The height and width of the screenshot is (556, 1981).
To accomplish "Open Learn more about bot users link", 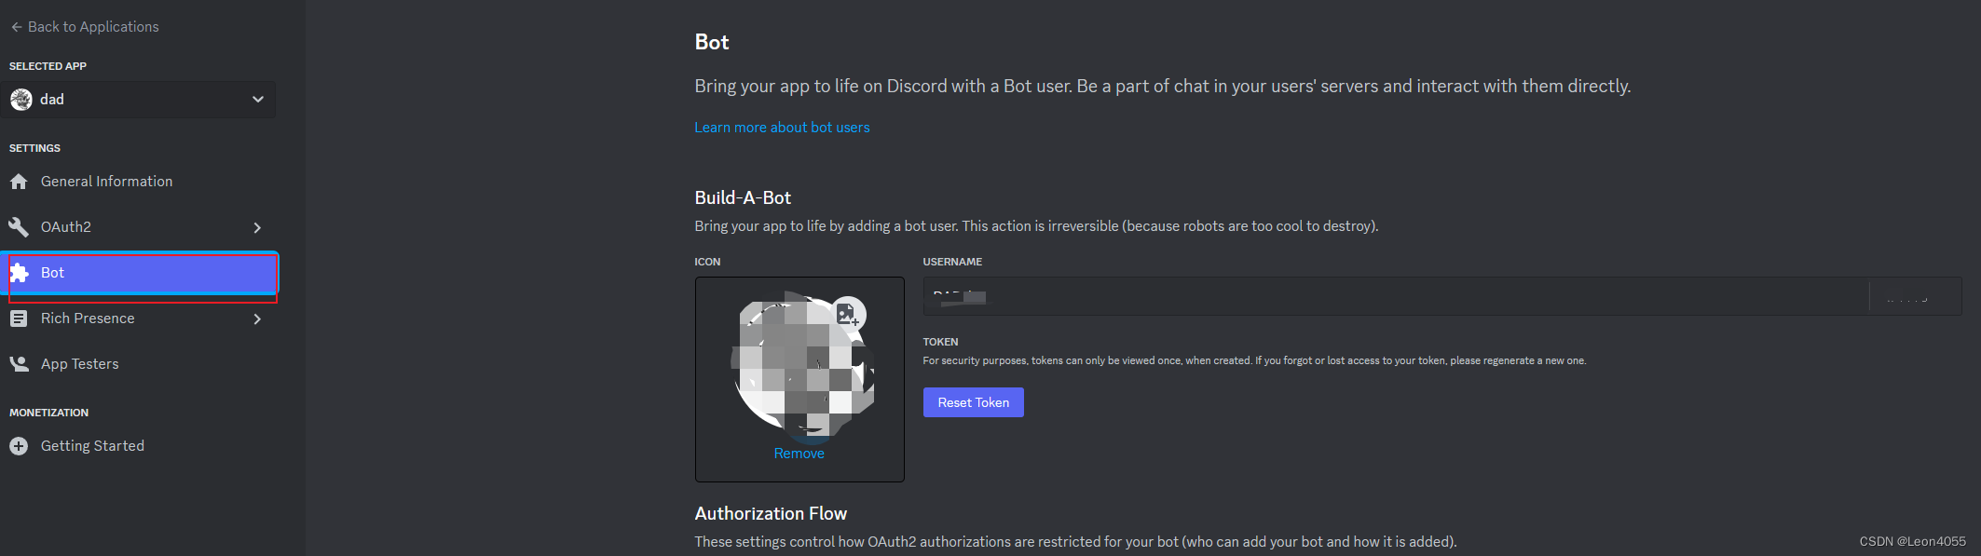I will pos(782,128).
